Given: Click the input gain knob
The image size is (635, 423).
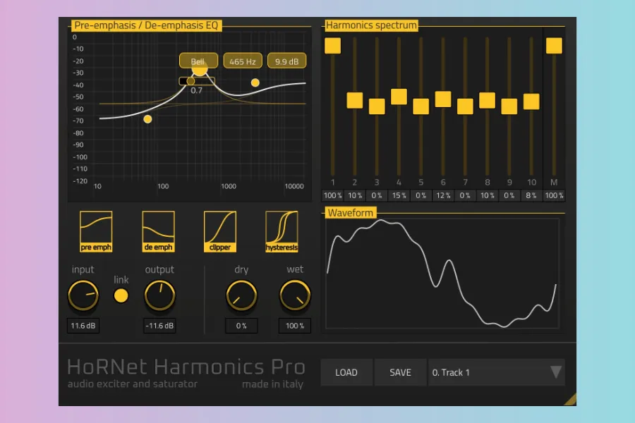Looking at the screenshot, I should [83, 296].
